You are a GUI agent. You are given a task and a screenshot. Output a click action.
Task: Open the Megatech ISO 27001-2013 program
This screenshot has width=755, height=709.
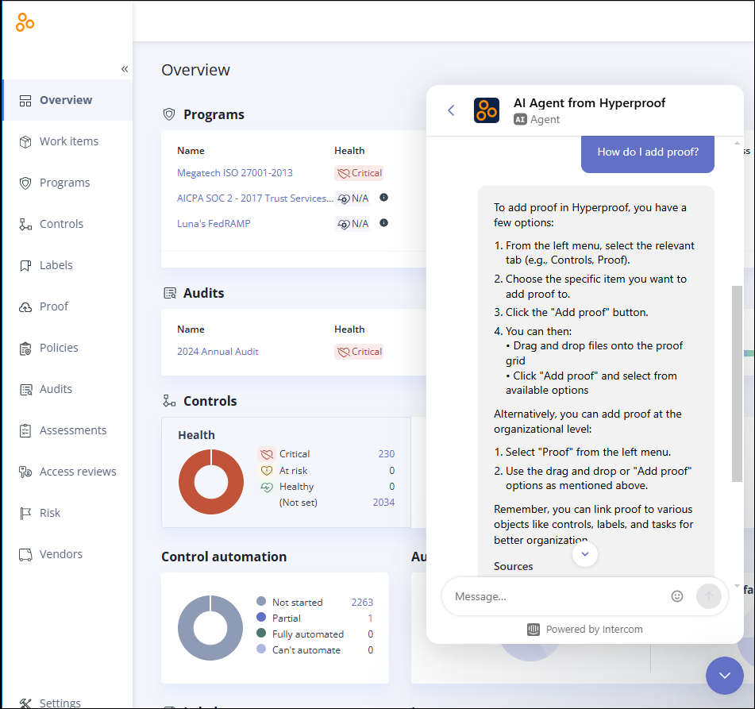[235, 173]
